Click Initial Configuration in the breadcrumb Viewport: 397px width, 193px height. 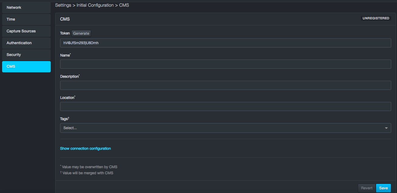[x=95, y=5]
